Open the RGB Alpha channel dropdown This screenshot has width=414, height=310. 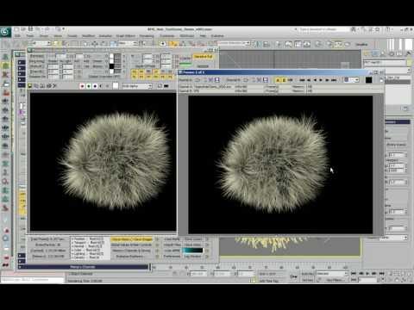137,86
